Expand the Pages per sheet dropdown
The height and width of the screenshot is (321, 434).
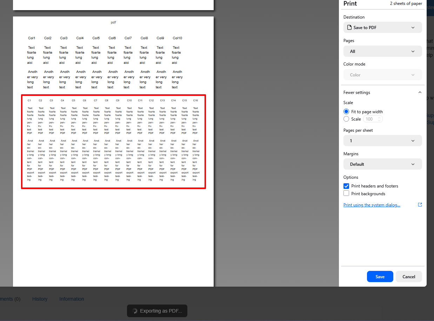coord(382,141)
